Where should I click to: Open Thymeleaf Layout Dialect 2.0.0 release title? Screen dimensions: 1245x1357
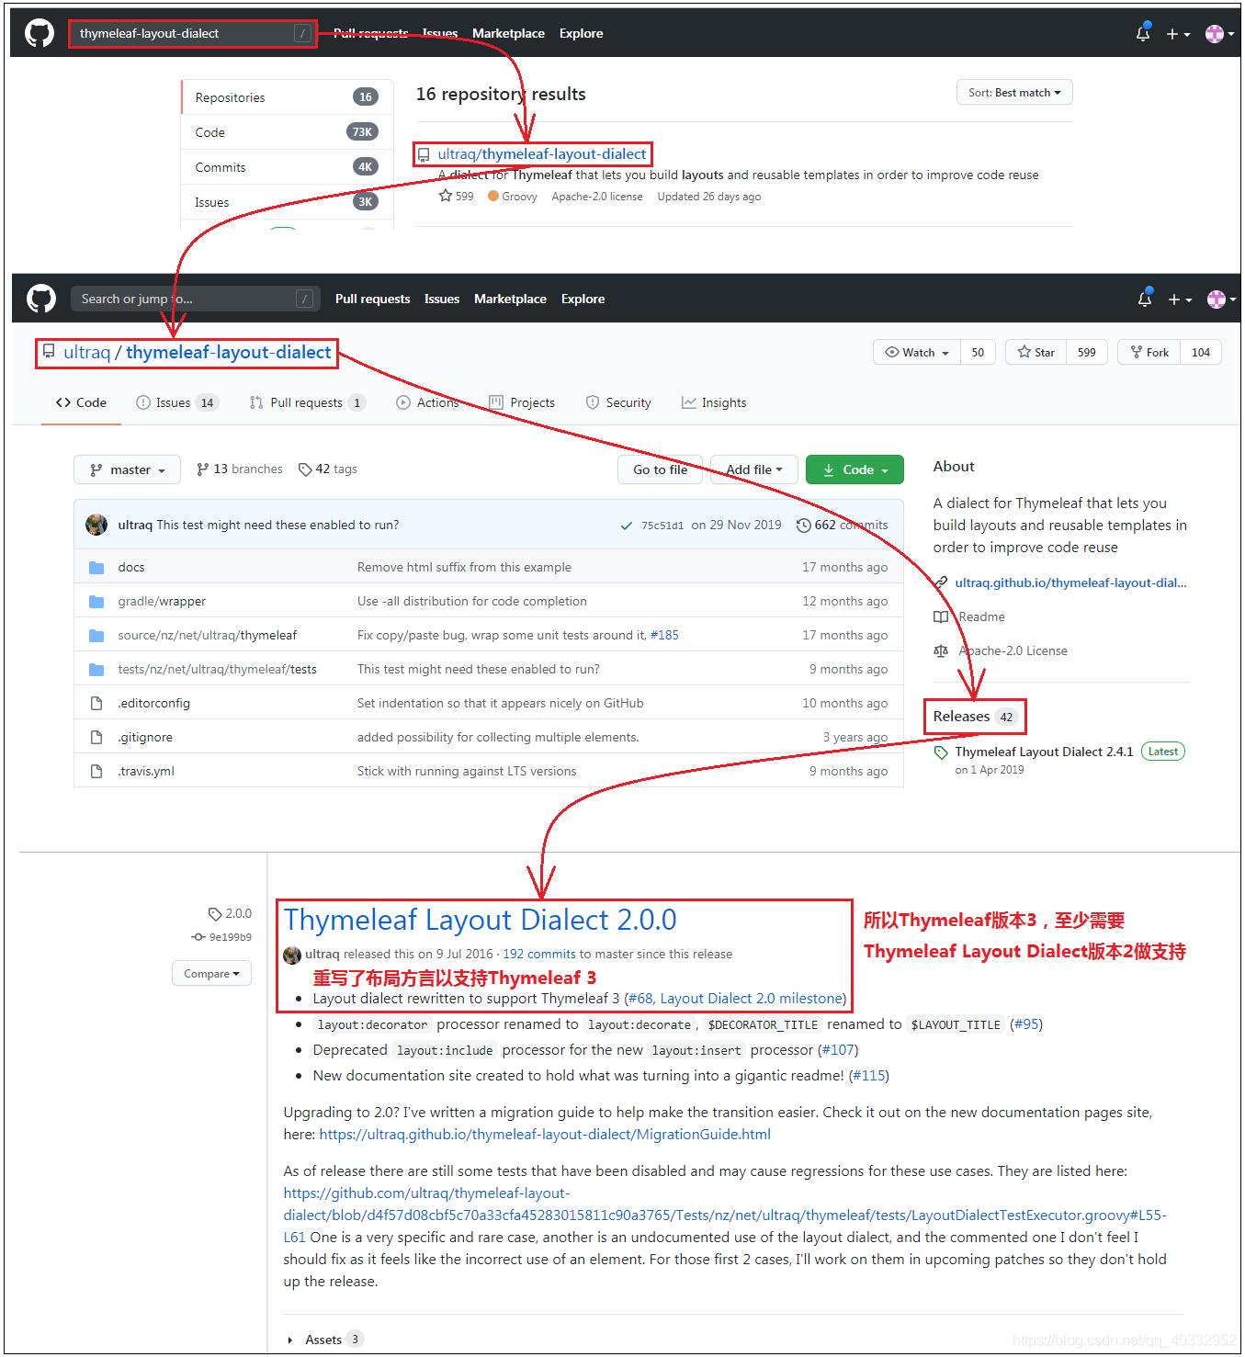point(481,921)
